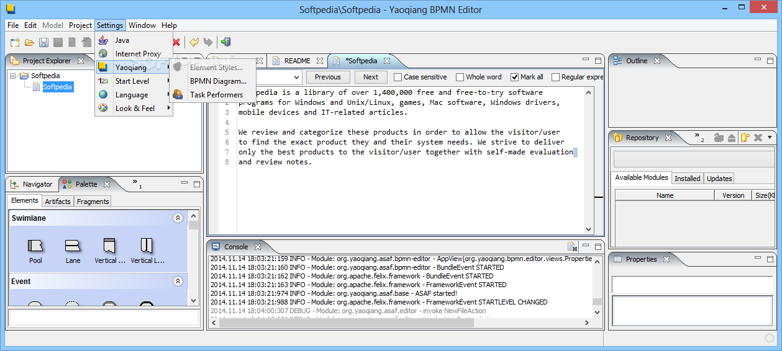Screen dimensions: 782x351
Task: Click the Save floppy disk icon
Action: [43, 42]
